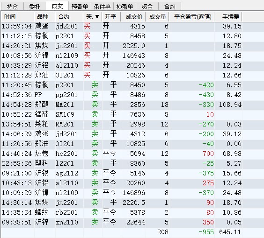Click price 2226.5 for jm2201
Screen dimensions: 264x238
[134, 203]
